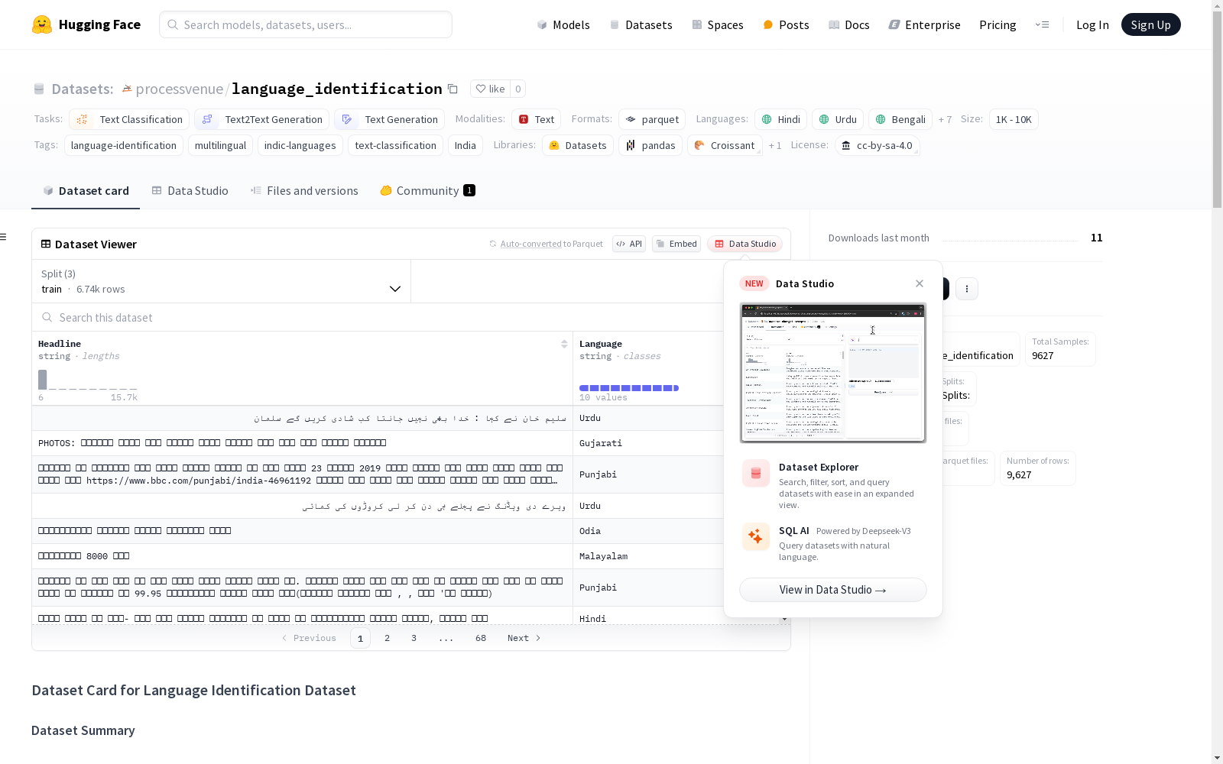Image resolution: width=1223 pixels, height=764 pixels.
Task: Select the parquet format tag
Action: pyautogui.click(x=652, y=119)
